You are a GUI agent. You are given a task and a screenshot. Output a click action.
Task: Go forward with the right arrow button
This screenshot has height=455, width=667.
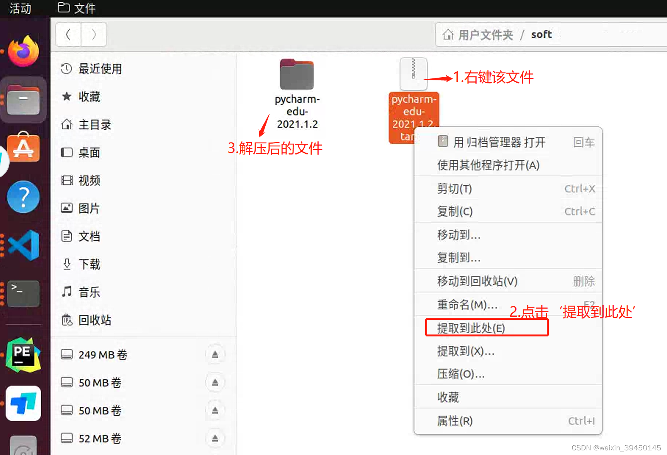[94, 35]
